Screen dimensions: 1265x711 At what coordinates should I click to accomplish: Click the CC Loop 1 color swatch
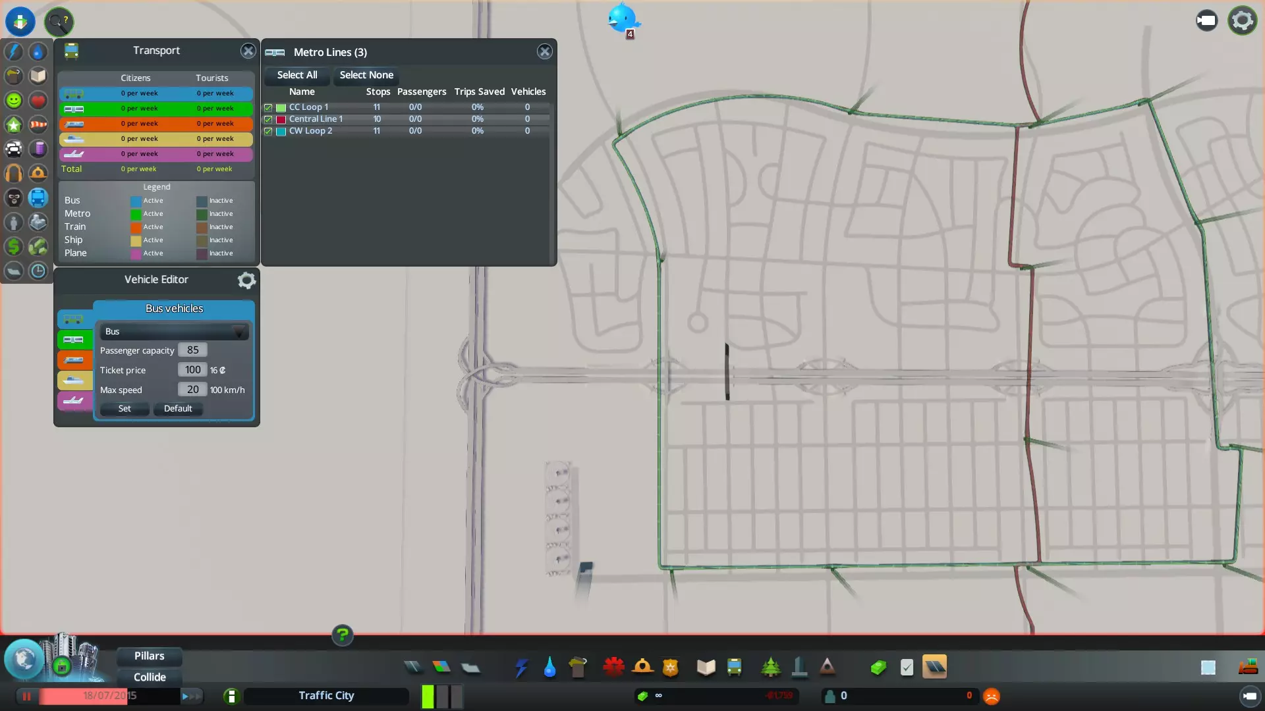coord(281,107)
